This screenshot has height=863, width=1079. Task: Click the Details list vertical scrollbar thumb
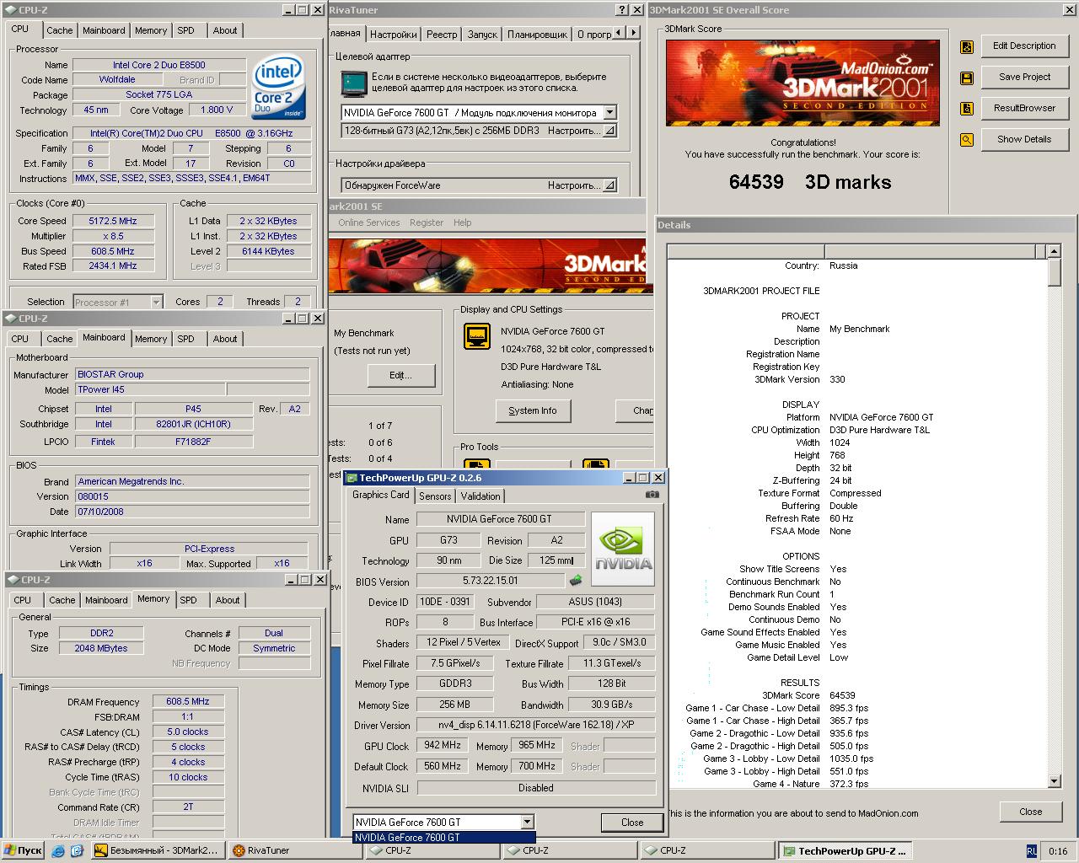click(1054, 272)
